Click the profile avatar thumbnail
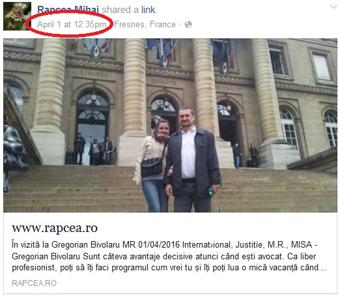This screenshot has width=340, height=297. click(x=17, y=16)
